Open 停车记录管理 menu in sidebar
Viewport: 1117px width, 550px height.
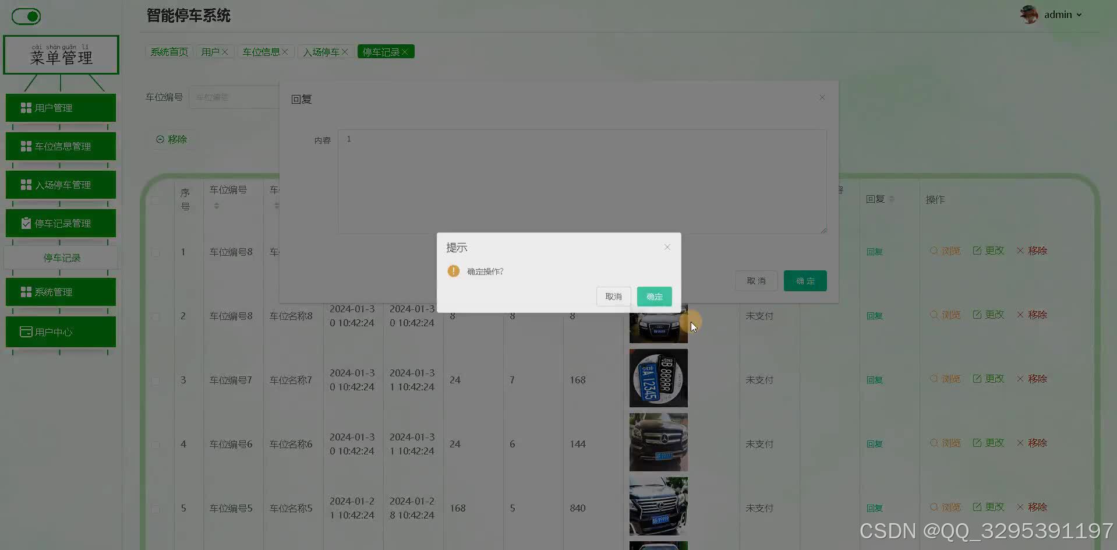pyautogui.click(x=61, y=223)
